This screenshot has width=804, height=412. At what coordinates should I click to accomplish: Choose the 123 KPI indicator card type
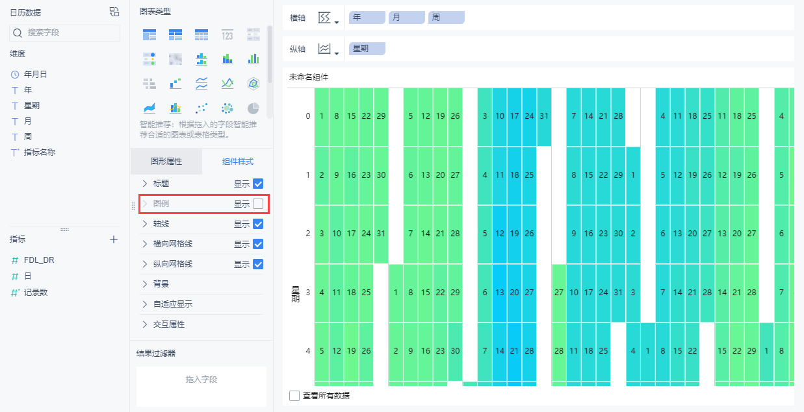pyautogui.click(x=227, y=34)
